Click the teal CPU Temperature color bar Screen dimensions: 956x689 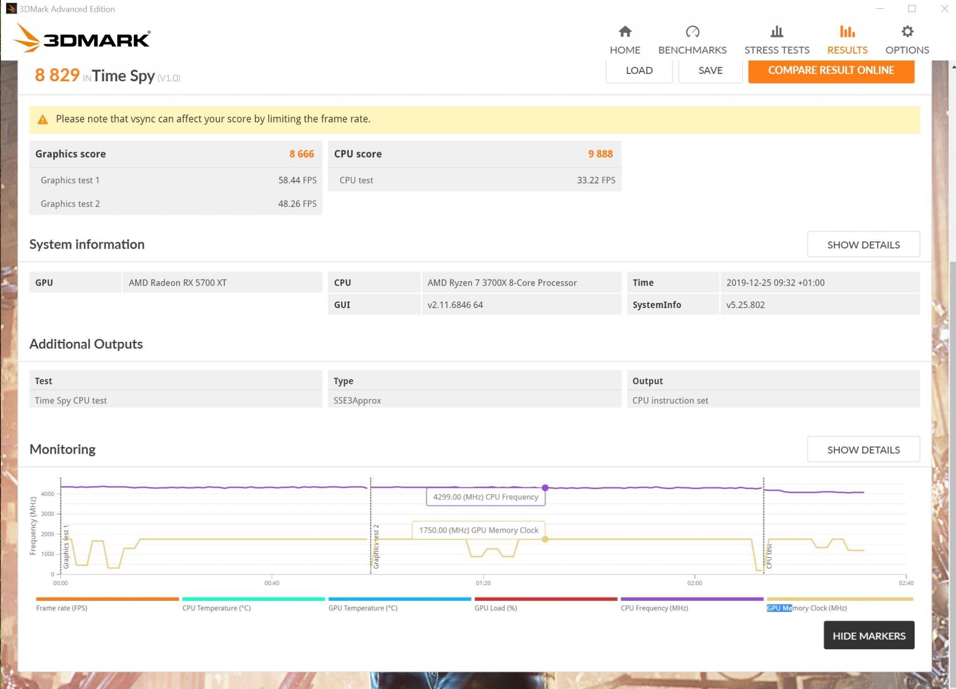(253, 599)
